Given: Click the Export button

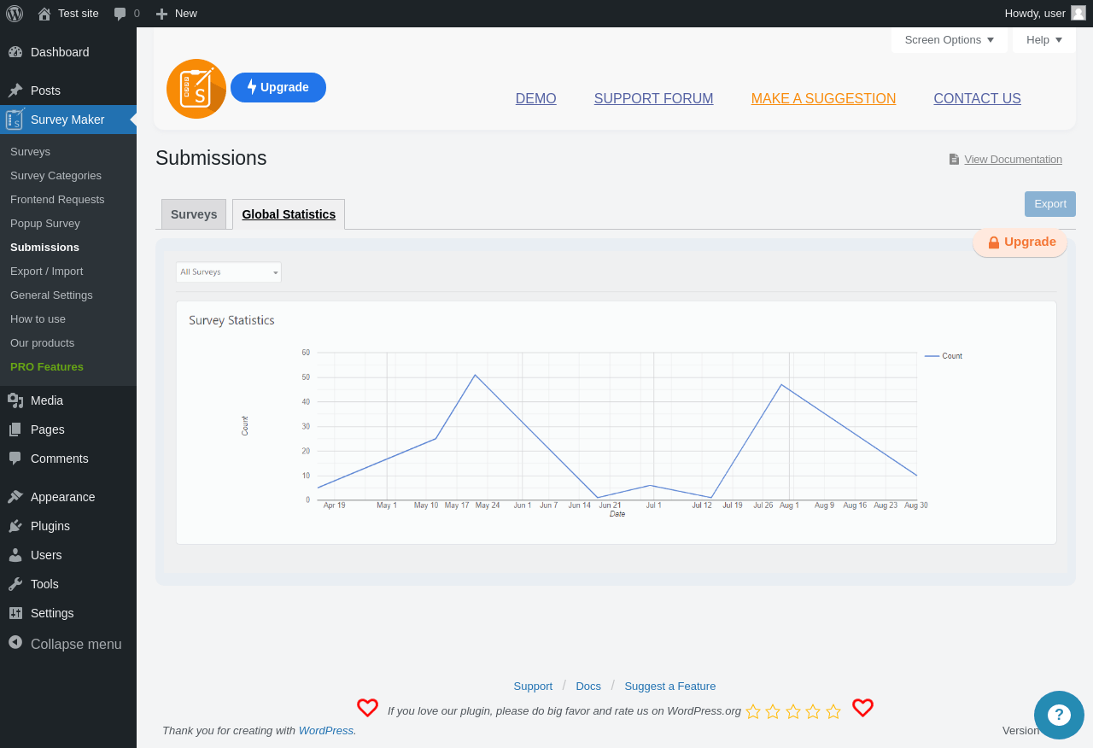Looking at the screenshot, I should (x=1050, y=204).
